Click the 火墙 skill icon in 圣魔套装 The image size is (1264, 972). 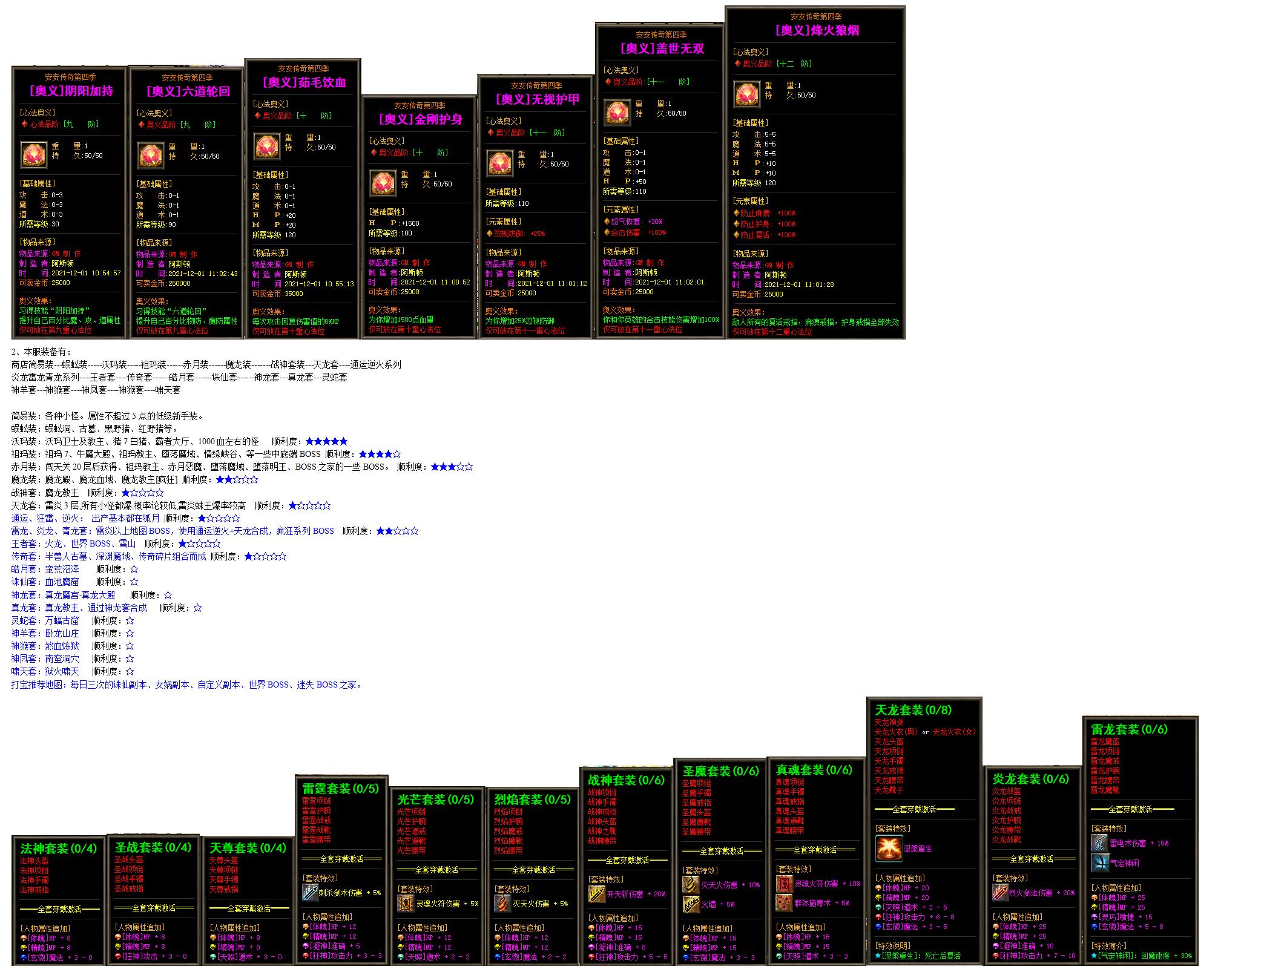point(691,904)
